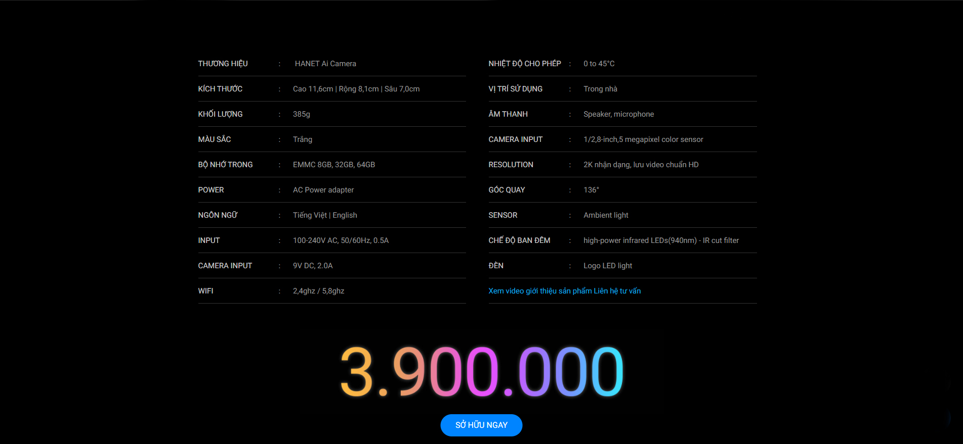
Task: Click the ÂM THANH label
Action: click(x=508, y=114)
